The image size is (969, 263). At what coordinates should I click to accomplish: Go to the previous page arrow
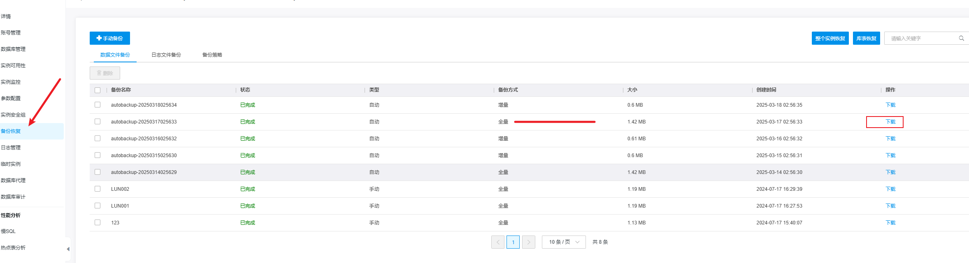[497, 242]
